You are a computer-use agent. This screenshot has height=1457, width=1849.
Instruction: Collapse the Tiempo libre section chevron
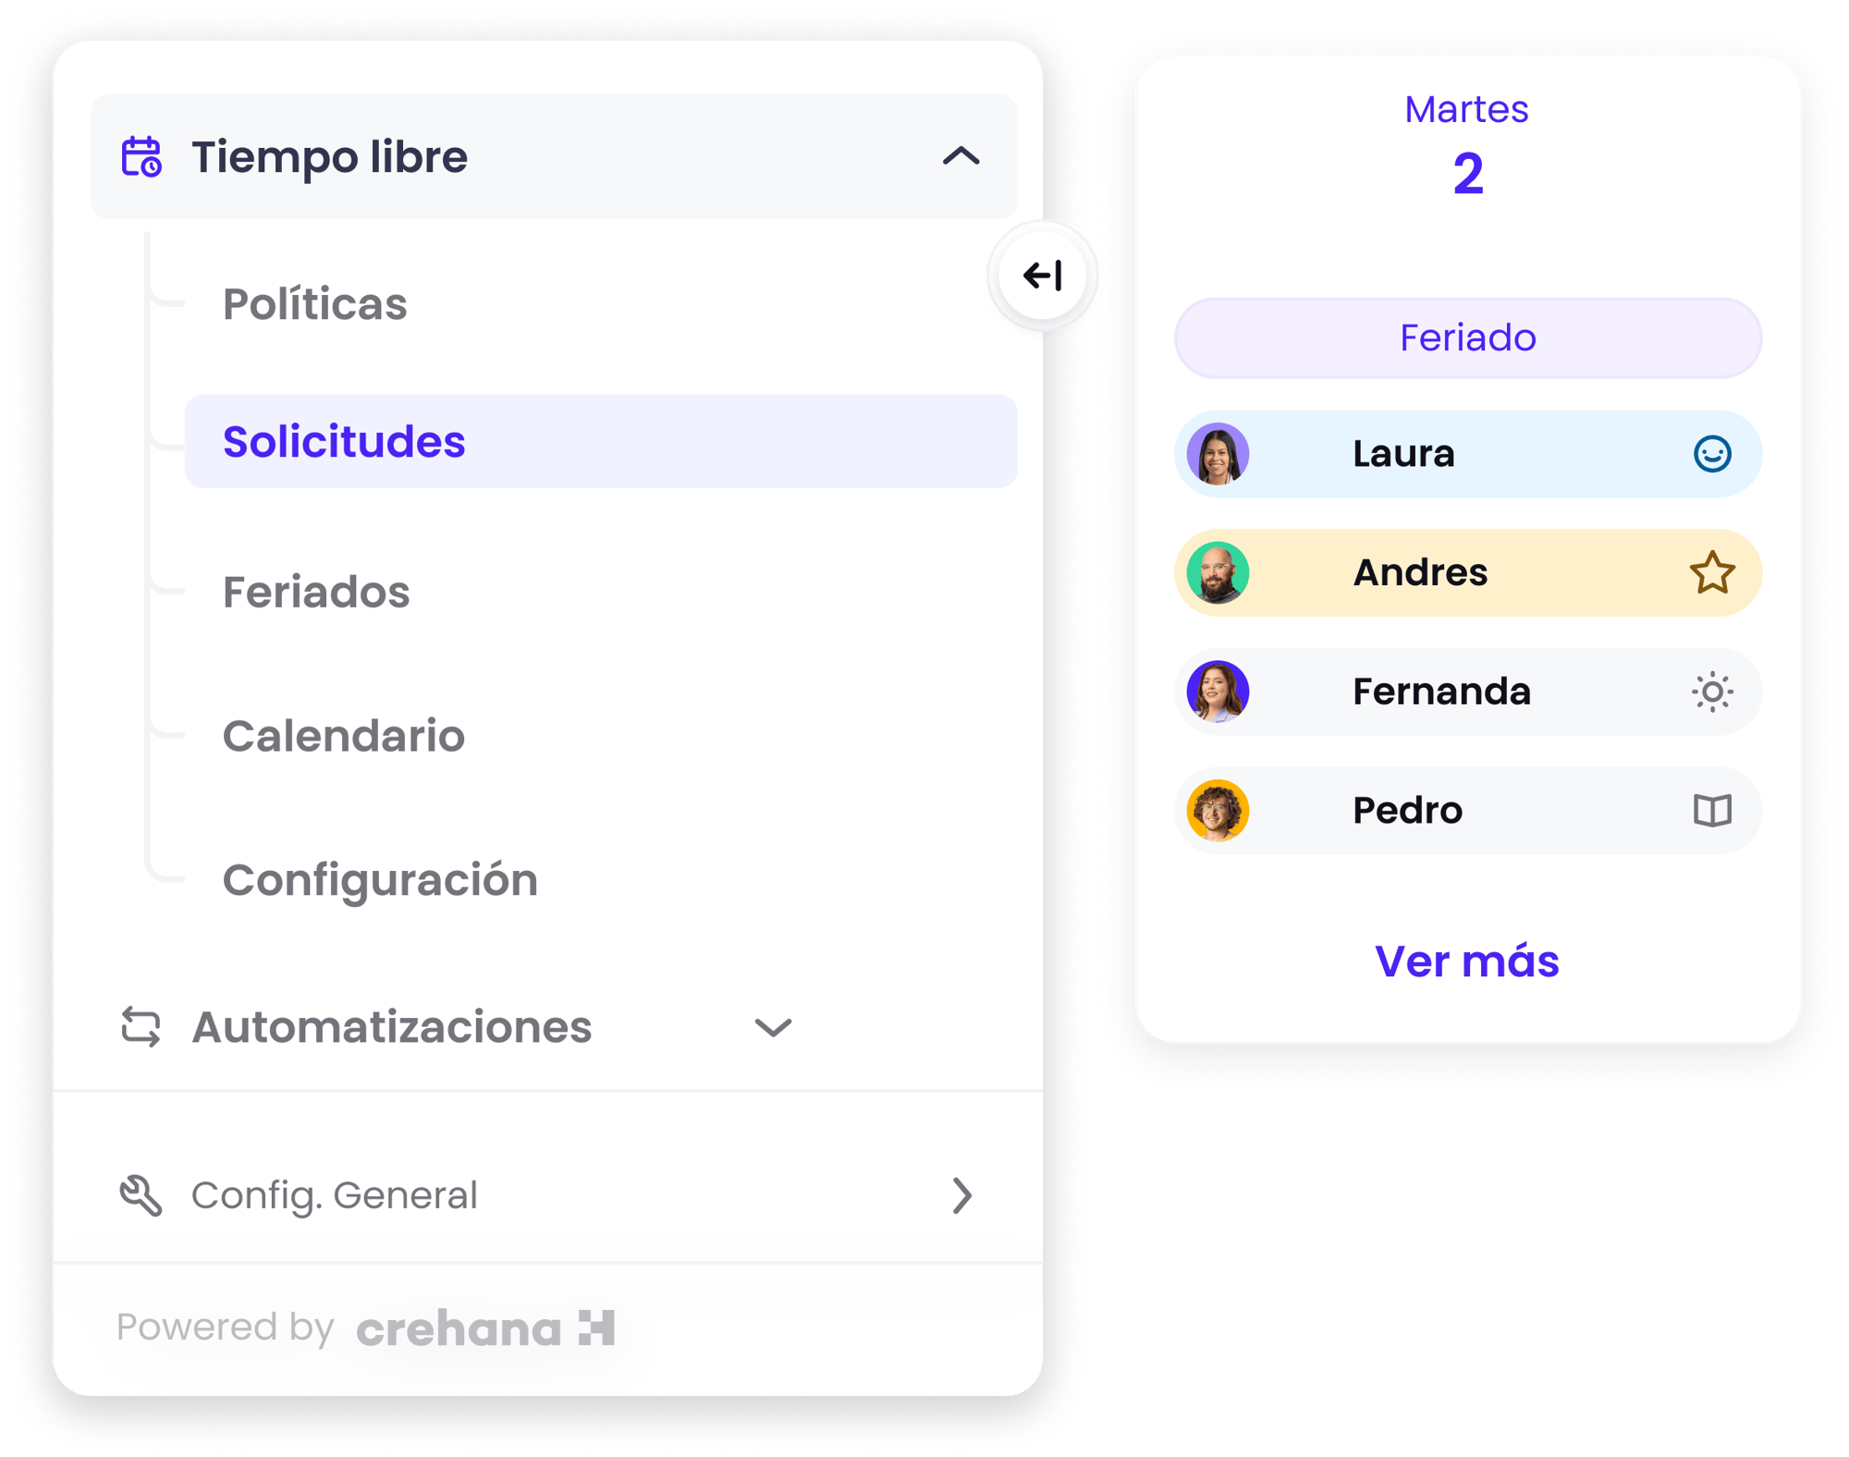[961, 156]
